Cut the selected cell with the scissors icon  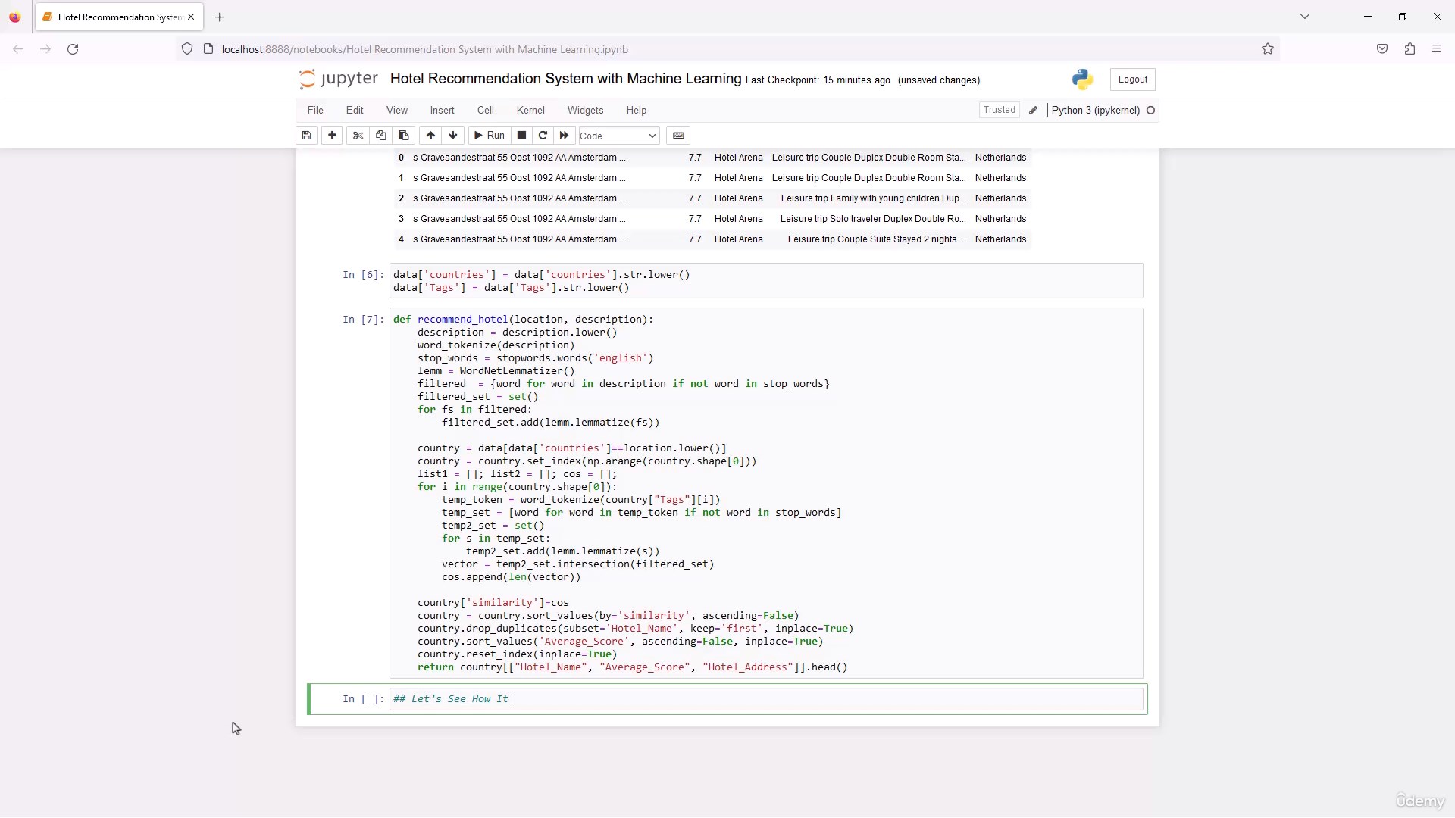(x=358, y=136)
